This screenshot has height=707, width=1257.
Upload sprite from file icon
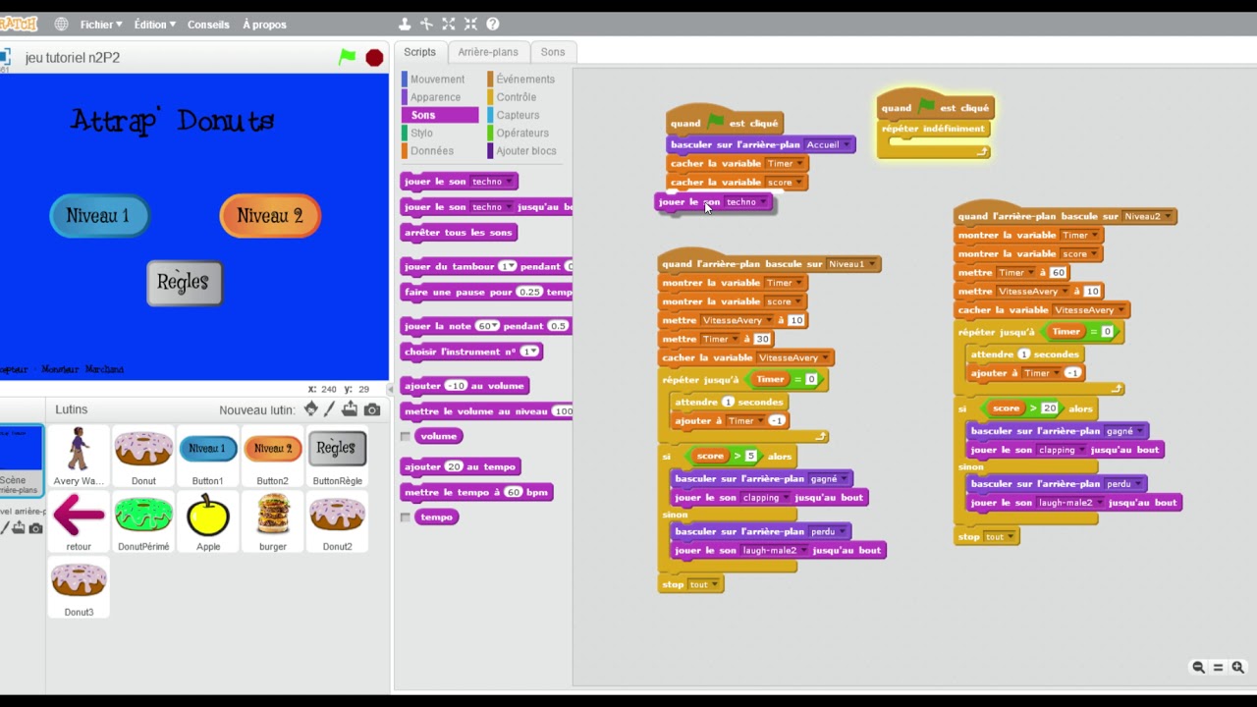click(x=350, y=409)
